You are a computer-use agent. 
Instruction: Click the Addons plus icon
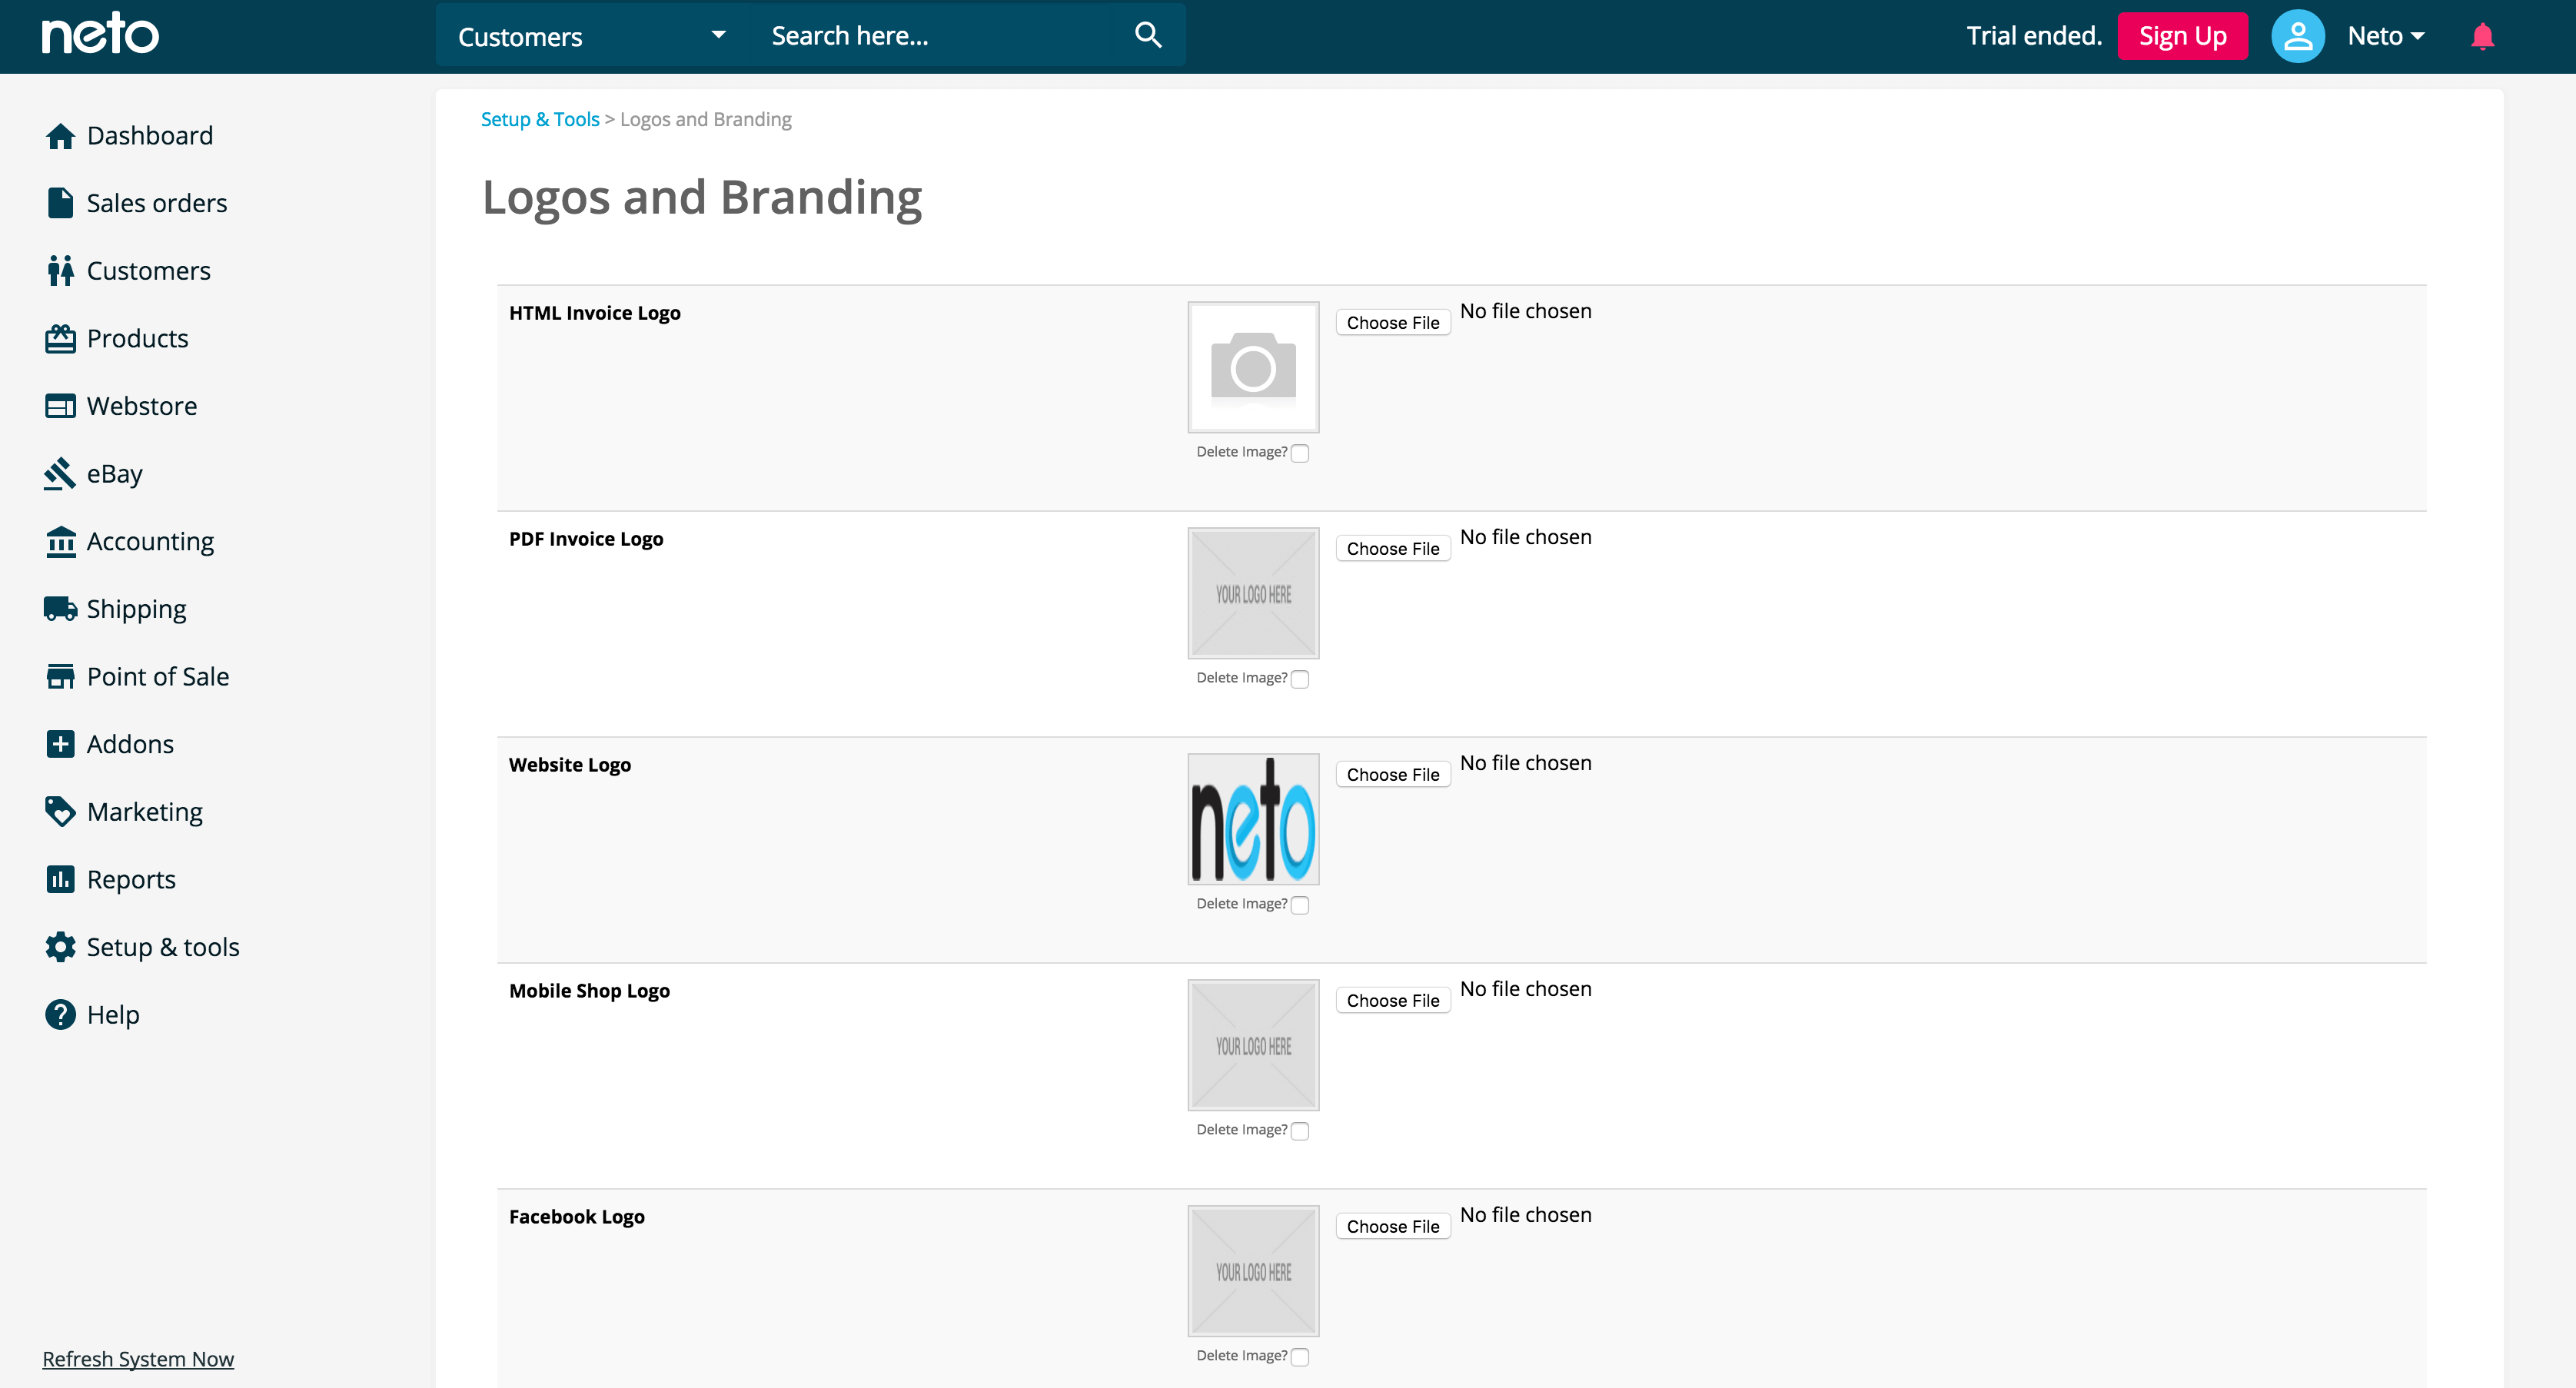pos(60,744)
